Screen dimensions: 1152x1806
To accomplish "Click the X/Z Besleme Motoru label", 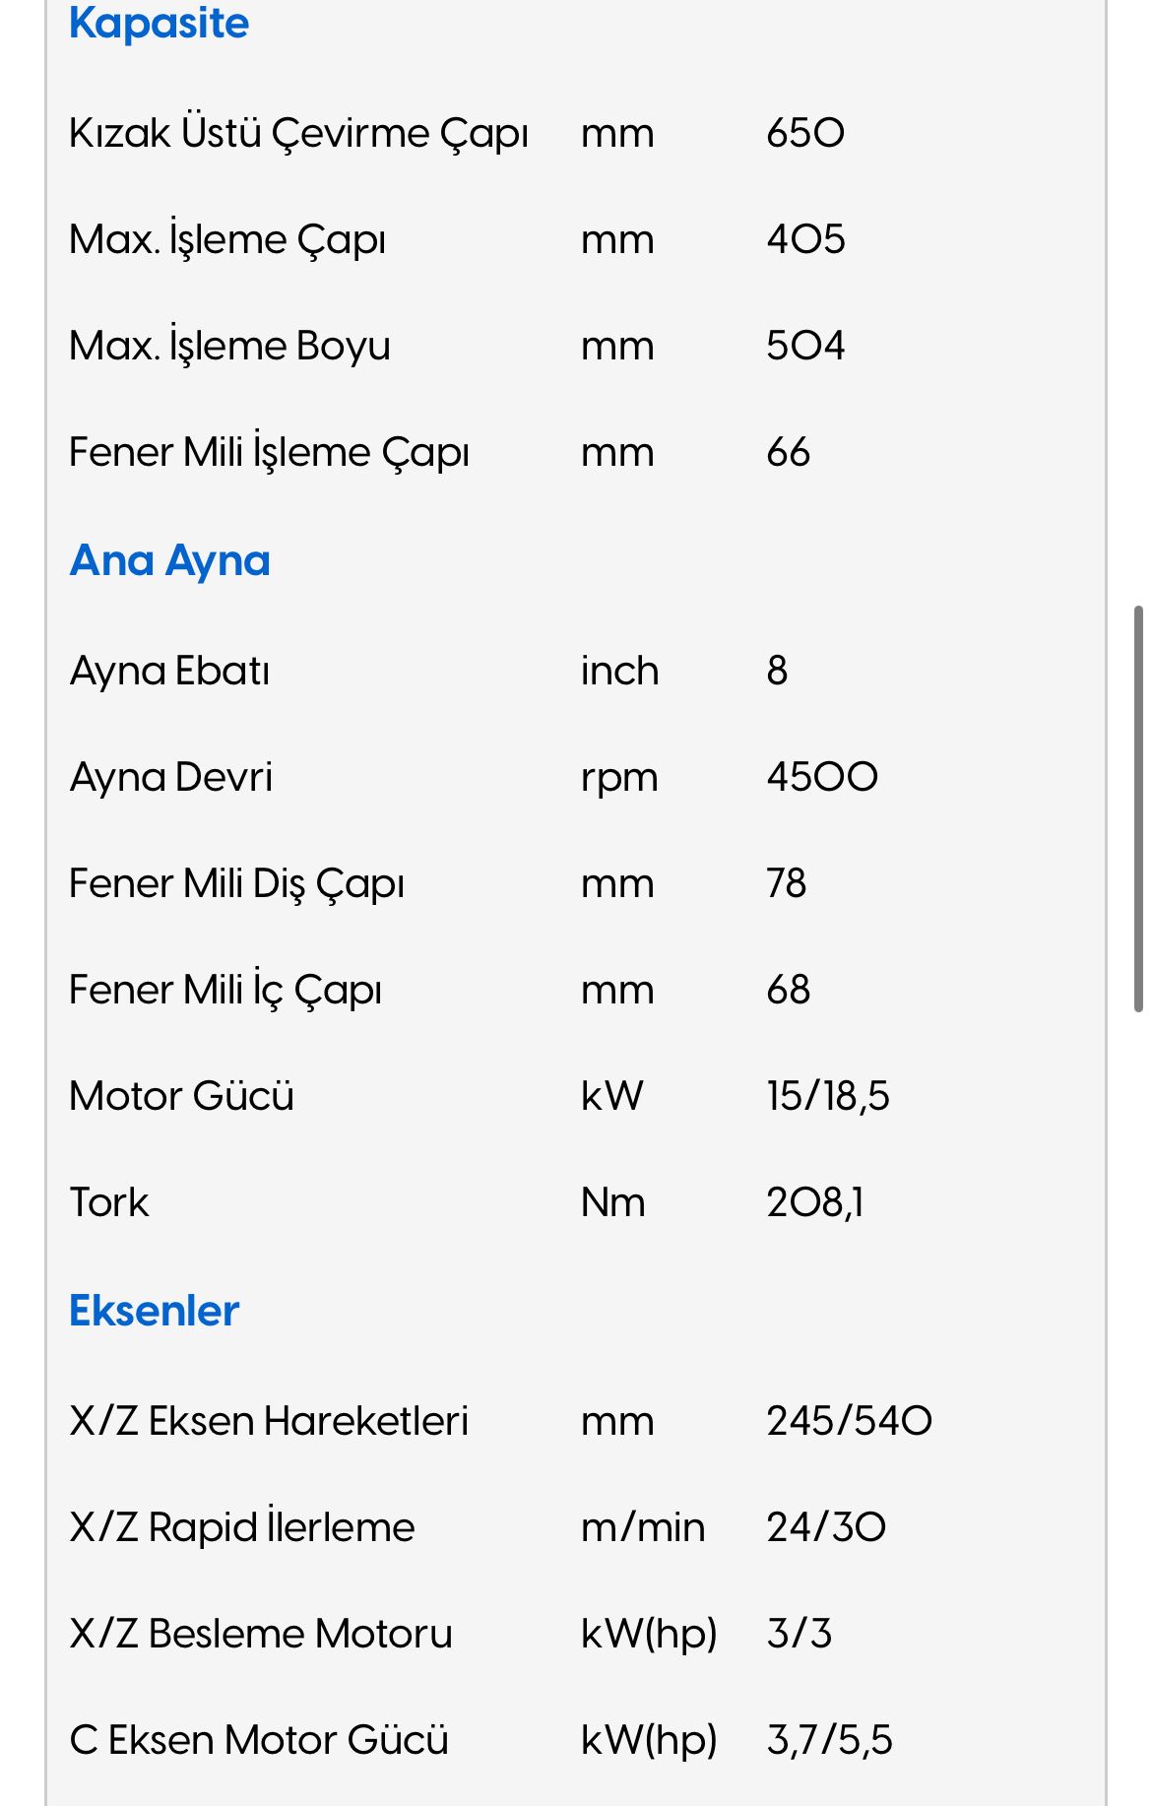I will tap(261, 1634).
